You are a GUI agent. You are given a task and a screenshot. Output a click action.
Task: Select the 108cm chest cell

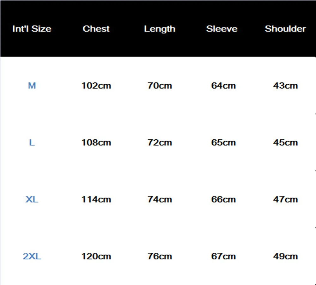pyautogui.click(x=96, y=143)
